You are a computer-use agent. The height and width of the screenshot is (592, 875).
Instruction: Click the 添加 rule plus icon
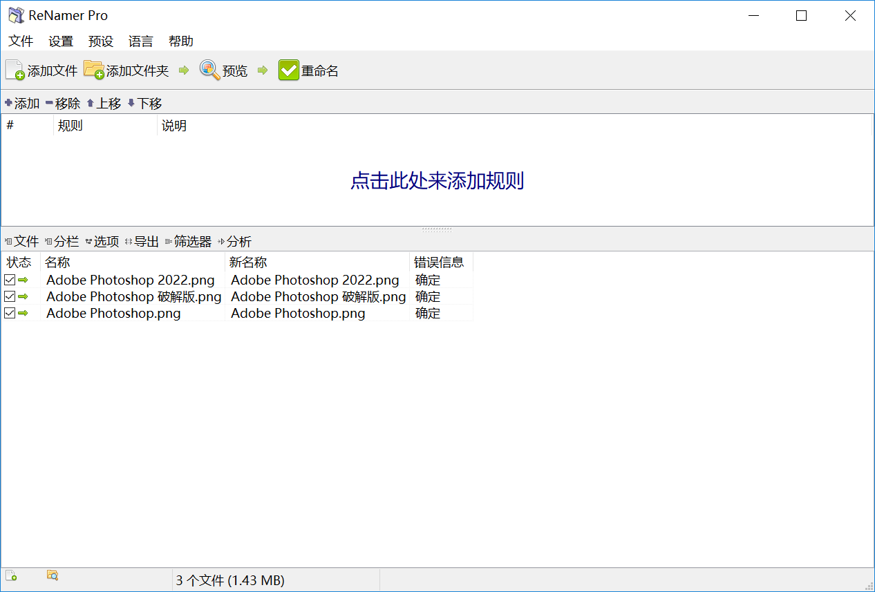point(8,103)
